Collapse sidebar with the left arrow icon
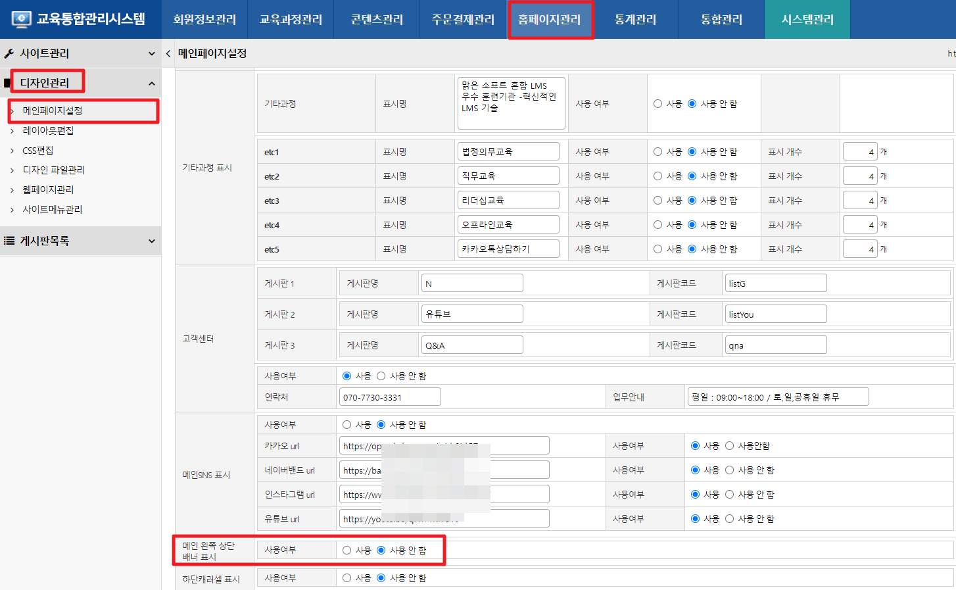Image resolution: width=956 pixels, height=590 pixels. point(168,53)
